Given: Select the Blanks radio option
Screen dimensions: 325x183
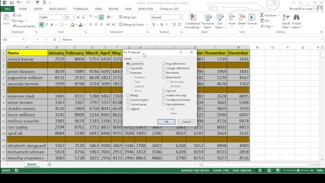Looking at the screenshot, I should pyautogui.click(x=128, y=95).
